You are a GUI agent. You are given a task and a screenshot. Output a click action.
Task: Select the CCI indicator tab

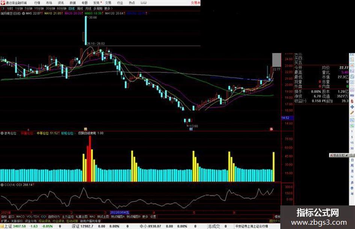[x=44, y=217]
